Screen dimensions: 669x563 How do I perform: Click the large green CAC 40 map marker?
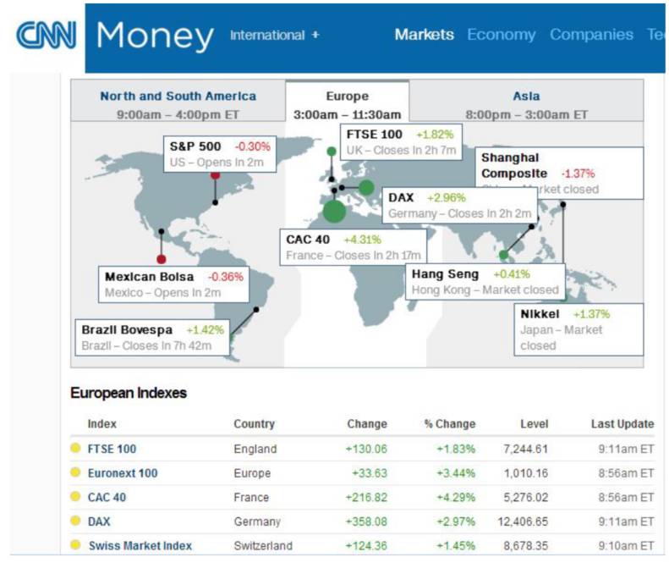pos(334,211)
